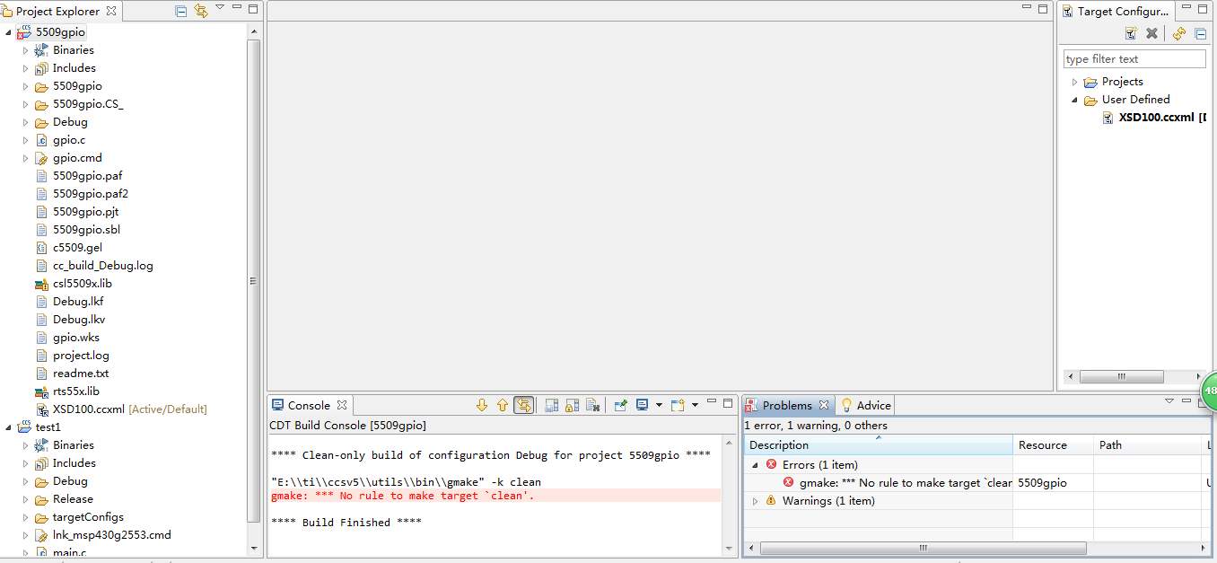
Task: Click Project Explorer vertical scrollbar
Action: tap(253, 281)
